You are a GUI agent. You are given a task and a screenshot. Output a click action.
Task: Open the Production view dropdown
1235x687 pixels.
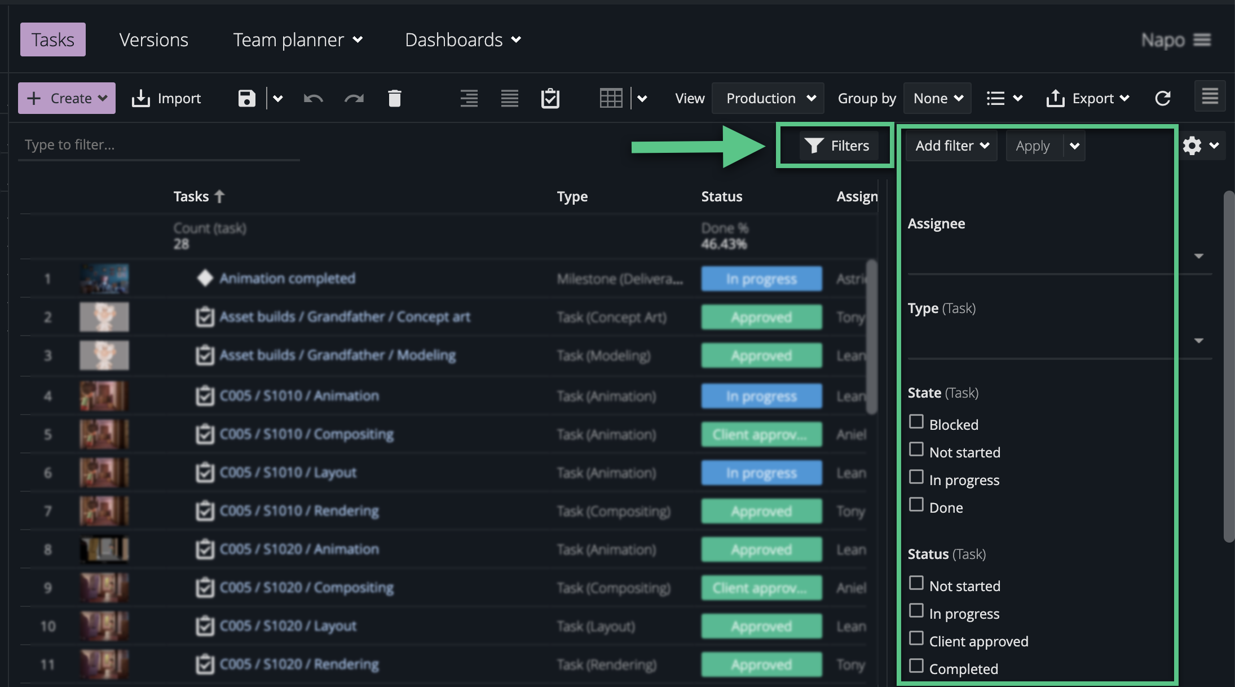[x=768, y=98]
